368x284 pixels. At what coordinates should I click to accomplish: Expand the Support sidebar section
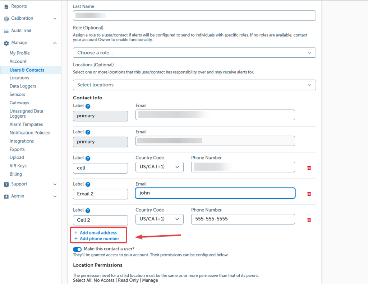[55, 184]
